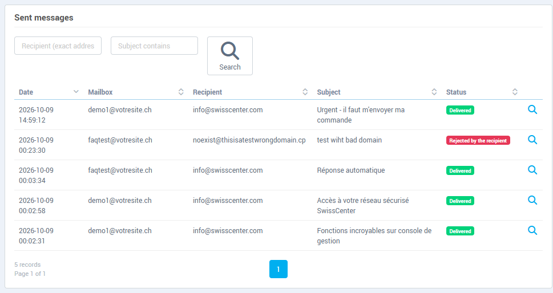
Task: Select date 2026-10-09 00:03:34
Action: (x=36, y=176)
